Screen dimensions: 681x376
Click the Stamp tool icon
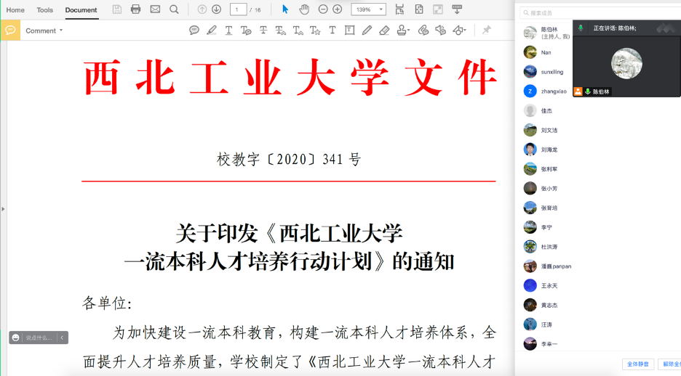pos(402,30)
